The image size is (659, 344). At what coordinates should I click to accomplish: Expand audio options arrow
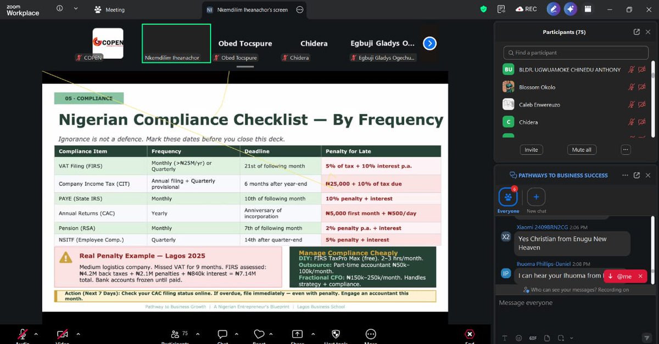coord(36,334)
